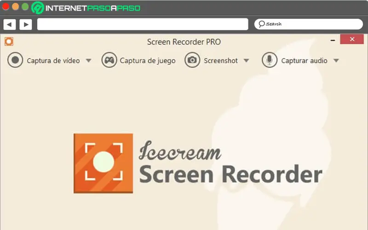Expand the Captura de vídeo dropdown arrow
Viewport: 368px width, 230px height.
88,61
